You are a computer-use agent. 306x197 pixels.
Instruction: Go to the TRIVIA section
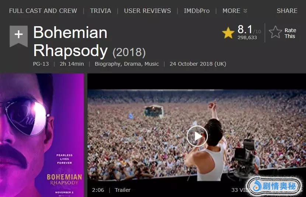pos(101,11)
